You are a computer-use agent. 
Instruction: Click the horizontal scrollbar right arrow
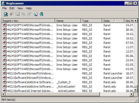[132, 94]
